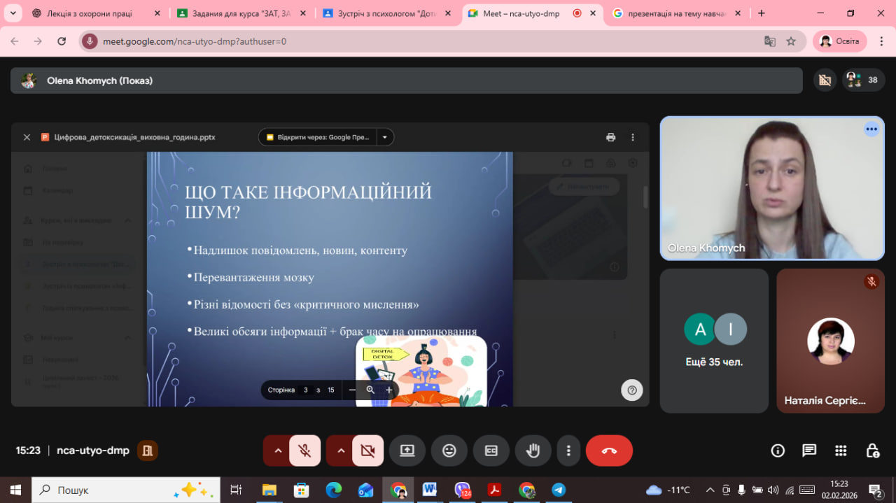Viewport: 896px width, 503px height.
Task: Expand video settings arrow beside camera
Action: click(341, 451)
